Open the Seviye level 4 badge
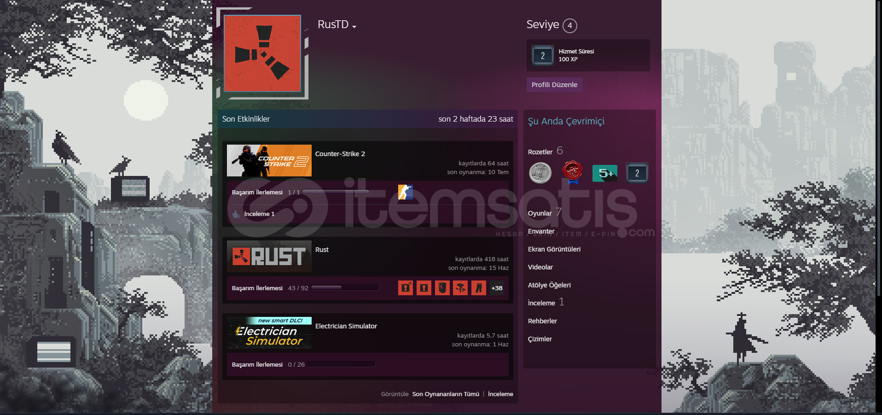This screenshot has height=415, width=882. pyautogui.click(x=569, y=25)
